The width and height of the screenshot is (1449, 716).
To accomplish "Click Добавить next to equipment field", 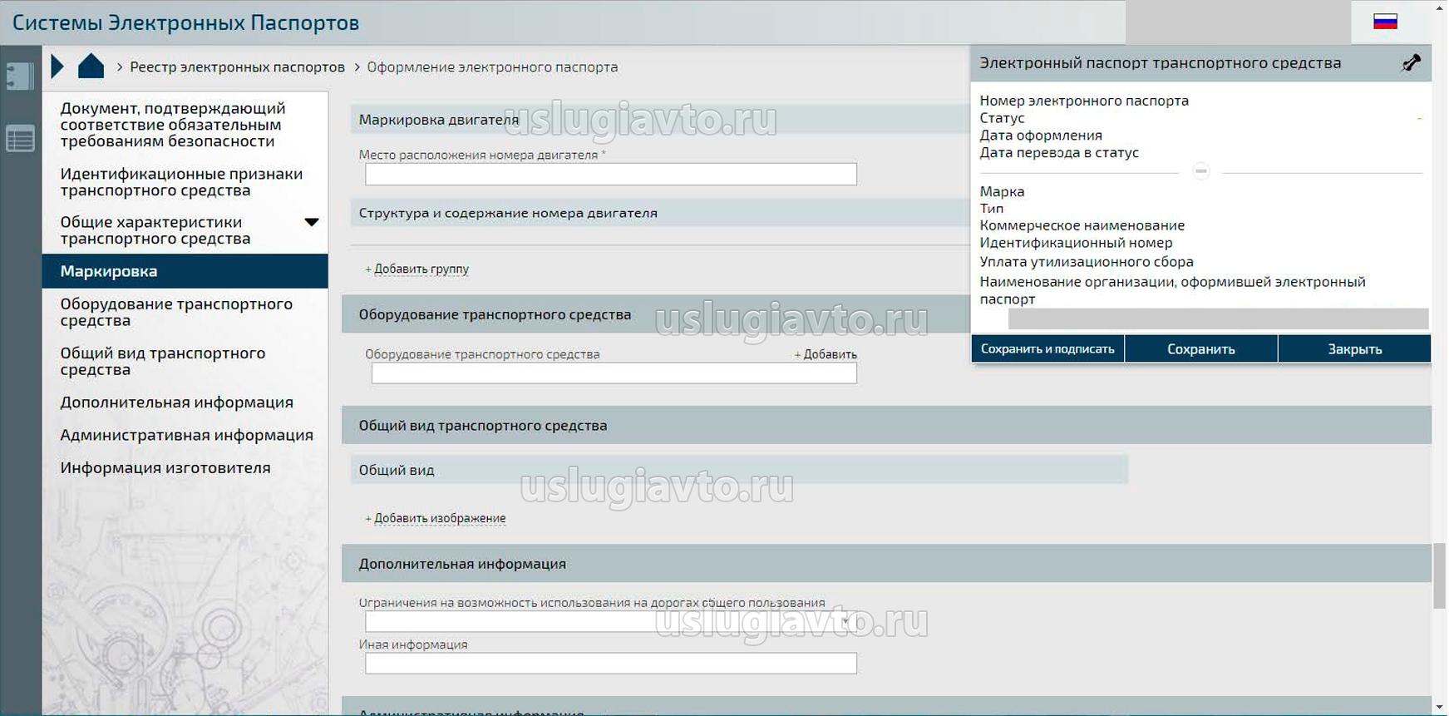I will click(826, 354).
